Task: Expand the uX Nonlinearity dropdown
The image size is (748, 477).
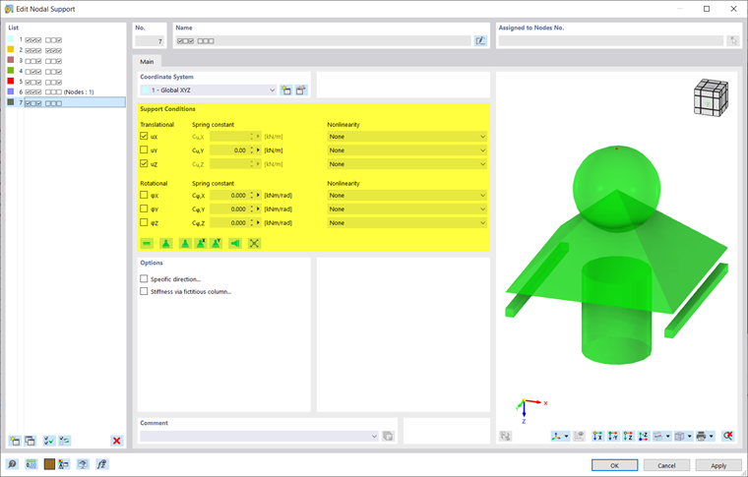Action: pos(406,137)
